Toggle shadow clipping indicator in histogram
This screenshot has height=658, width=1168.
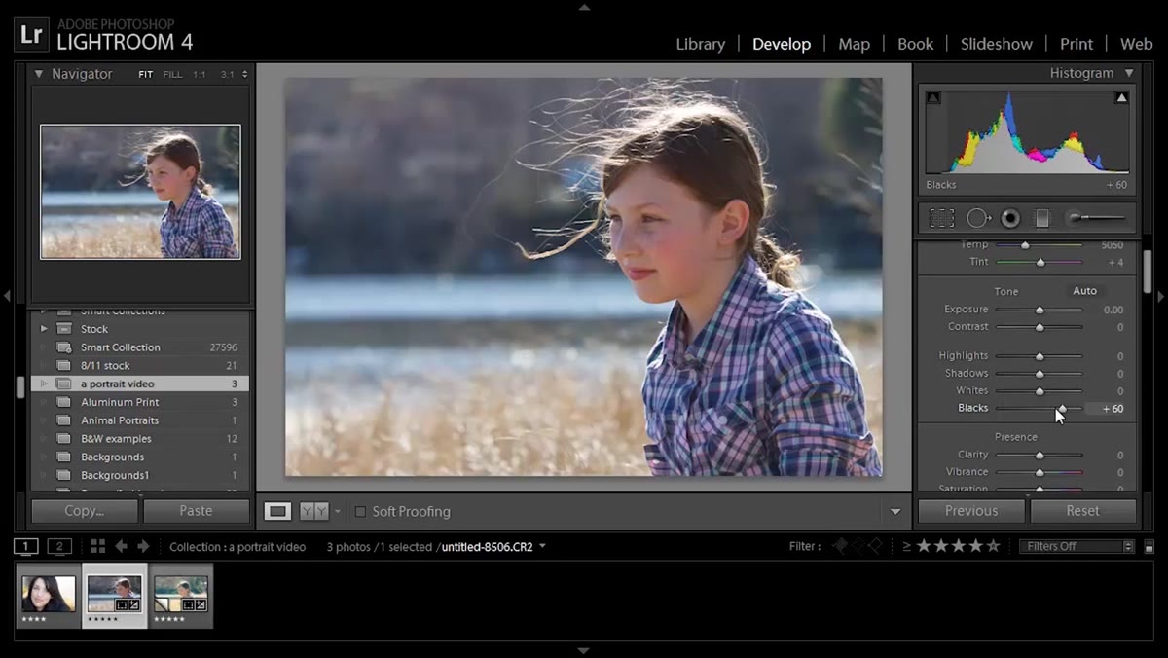tap(933, 97)
